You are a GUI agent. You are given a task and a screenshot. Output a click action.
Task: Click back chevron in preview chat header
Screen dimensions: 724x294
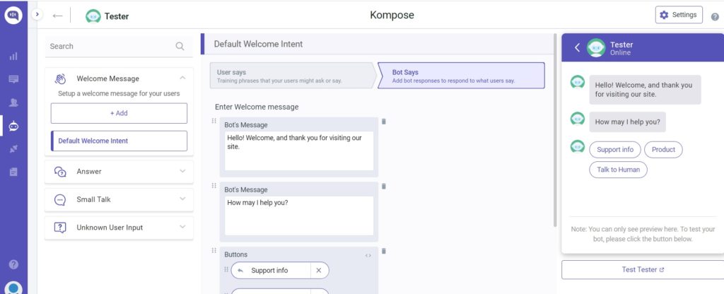pyautogui.click(x=577, y=47)
